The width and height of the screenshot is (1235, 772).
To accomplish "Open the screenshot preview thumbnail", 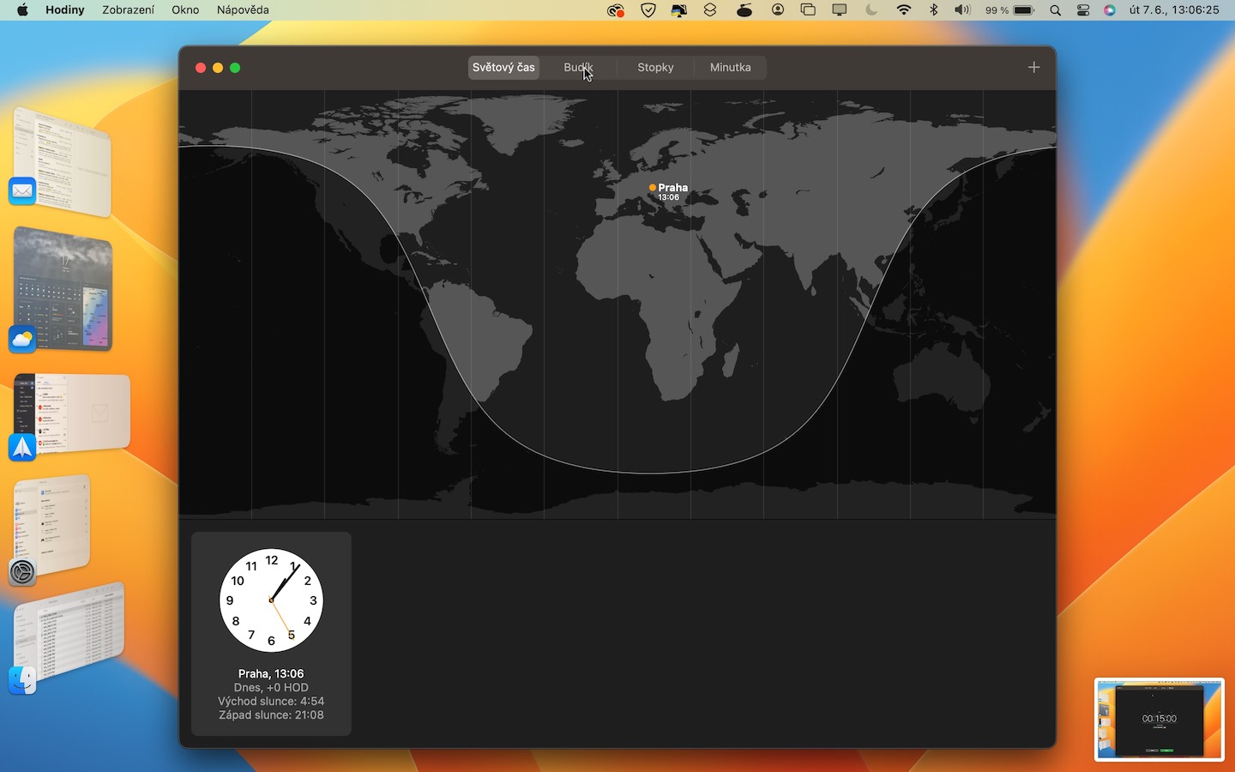I will click(x=1160, y=720).
